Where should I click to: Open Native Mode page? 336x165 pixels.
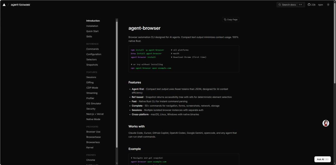click(93, 119)
